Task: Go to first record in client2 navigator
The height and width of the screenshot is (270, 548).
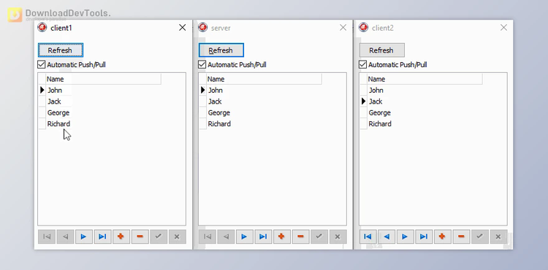Action: [x=368, y=236]
